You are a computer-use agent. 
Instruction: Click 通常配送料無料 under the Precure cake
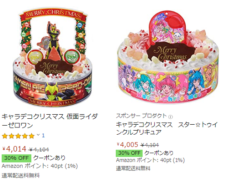(133, 168)
